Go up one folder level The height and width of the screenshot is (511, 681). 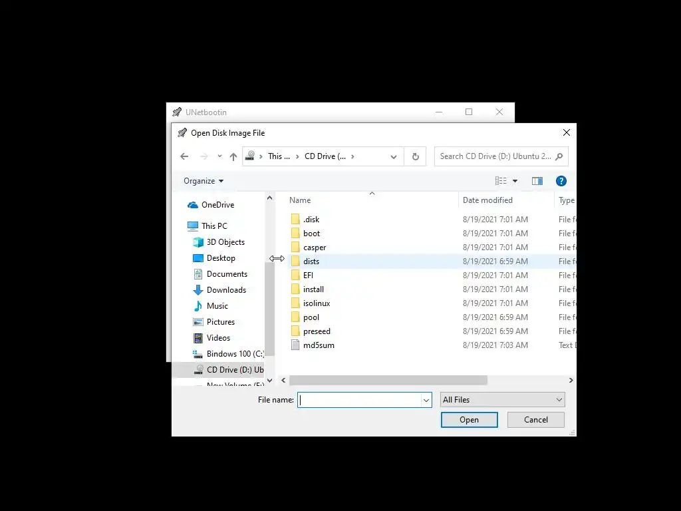click(233, 156)
